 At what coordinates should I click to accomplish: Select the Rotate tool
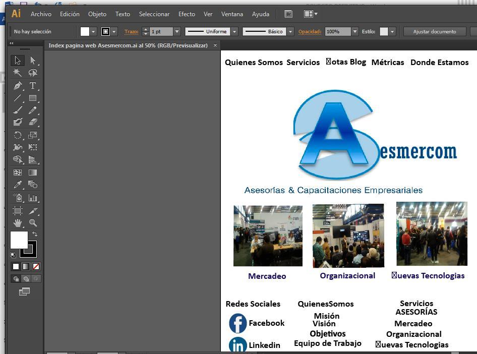coord(18,135)
